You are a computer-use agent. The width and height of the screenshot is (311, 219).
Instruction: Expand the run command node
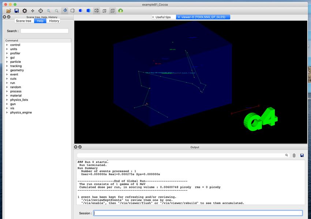point(7,83)
